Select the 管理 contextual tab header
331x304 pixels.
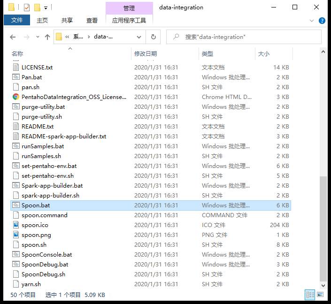[x=129, y=8]
